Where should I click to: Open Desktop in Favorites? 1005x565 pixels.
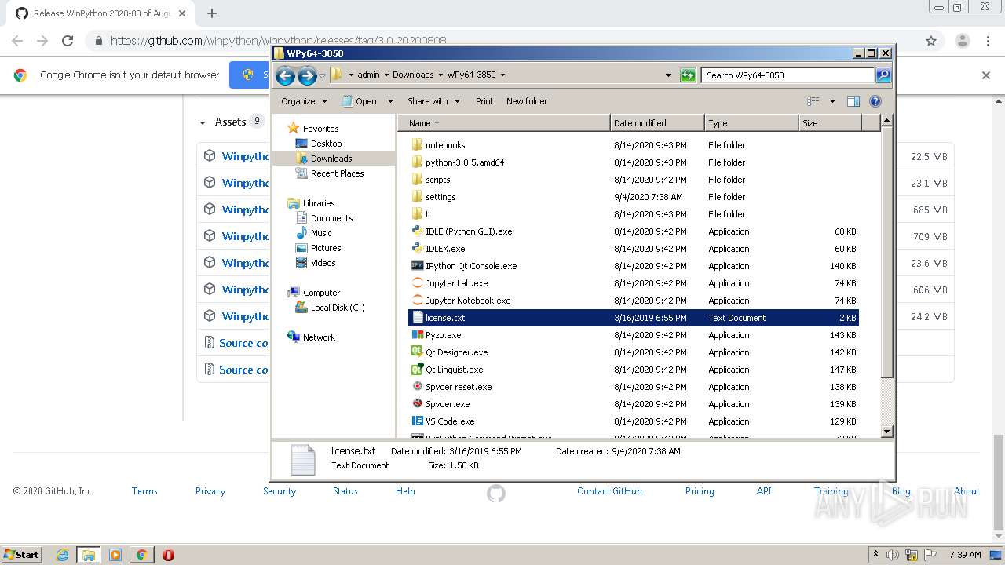pos(319,144)
